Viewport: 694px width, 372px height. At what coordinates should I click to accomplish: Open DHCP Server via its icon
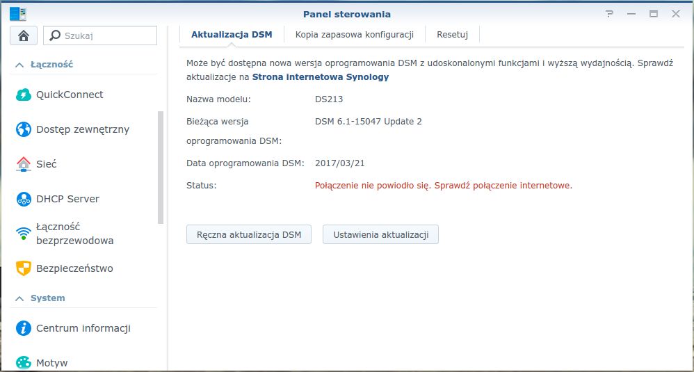[x=24, y=199]
